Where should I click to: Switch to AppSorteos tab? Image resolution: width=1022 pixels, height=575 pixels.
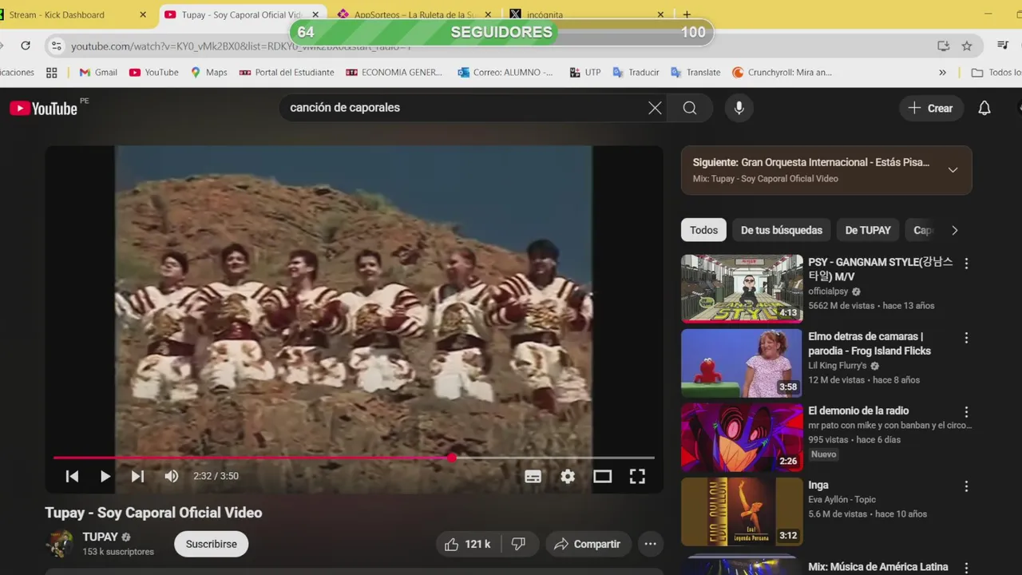point(415,14)
